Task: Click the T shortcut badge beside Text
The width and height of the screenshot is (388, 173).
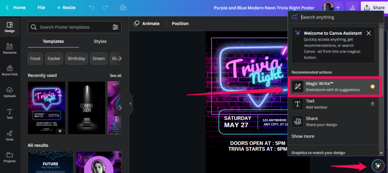Action: (x=372, y=104)
